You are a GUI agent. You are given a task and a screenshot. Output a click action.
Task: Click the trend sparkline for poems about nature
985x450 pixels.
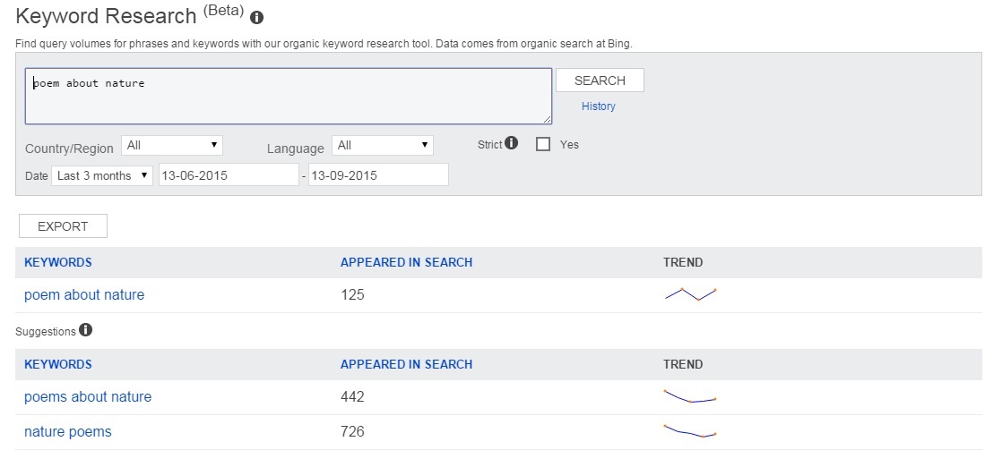point(689,396)
